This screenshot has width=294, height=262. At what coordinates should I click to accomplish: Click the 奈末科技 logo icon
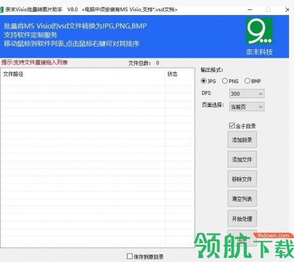click(259, 31)
